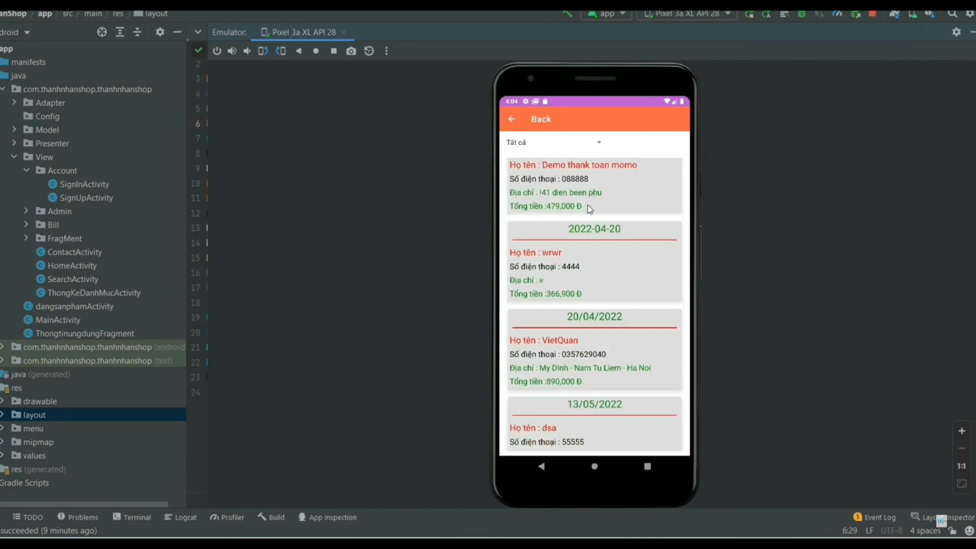The width and height of the screenshot is (976, 549).
Task: Click the red Stop app icon
Action: point(872,13)
